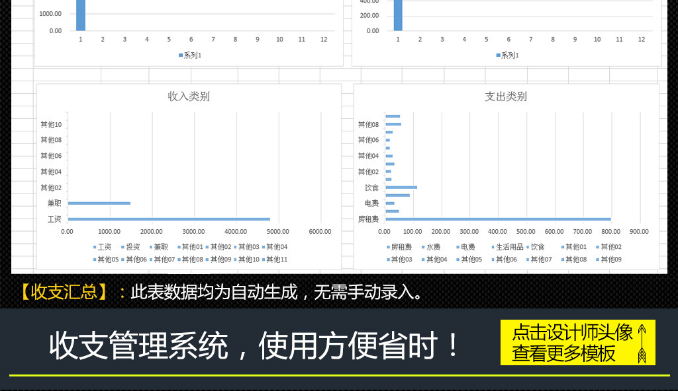Select 其他04 legend entry in 收入类别 chart
Viewport: 678px width, 391px height.
275,247
